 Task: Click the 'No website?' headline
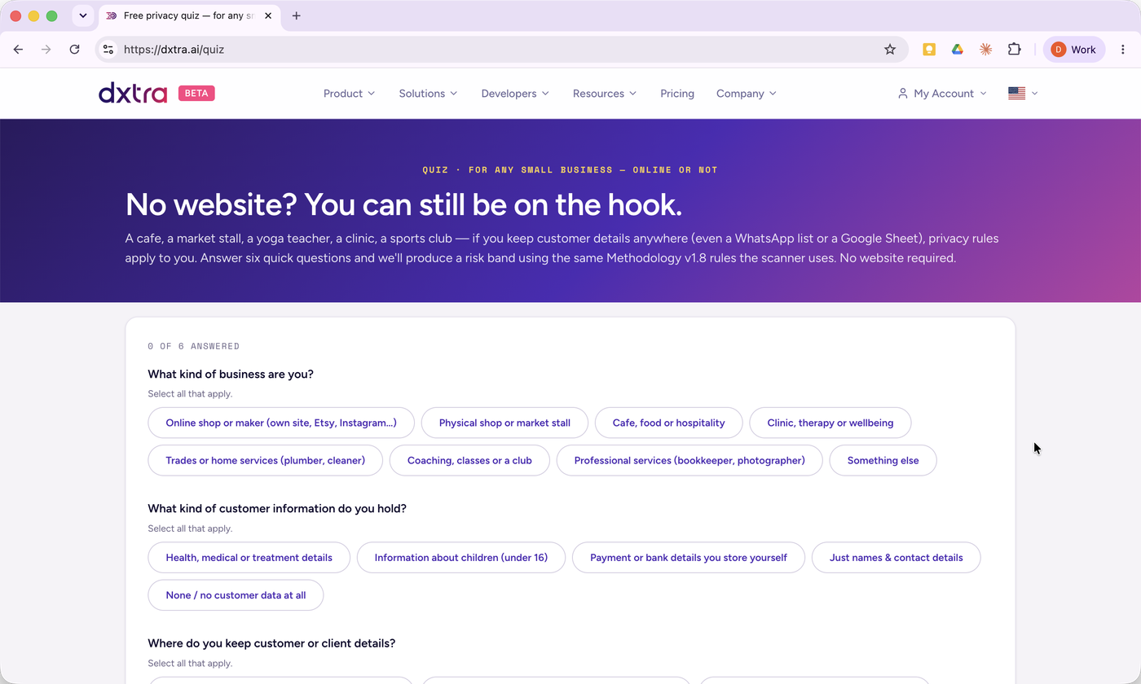tap(403, 204)
